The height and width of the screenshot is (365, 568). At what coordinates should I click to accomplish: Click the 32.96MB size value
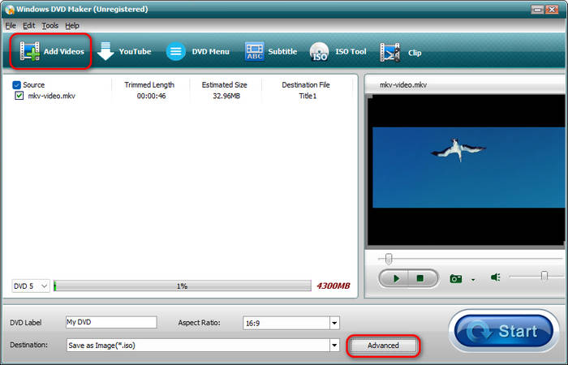pyautogui.click(x=226, y=96)
